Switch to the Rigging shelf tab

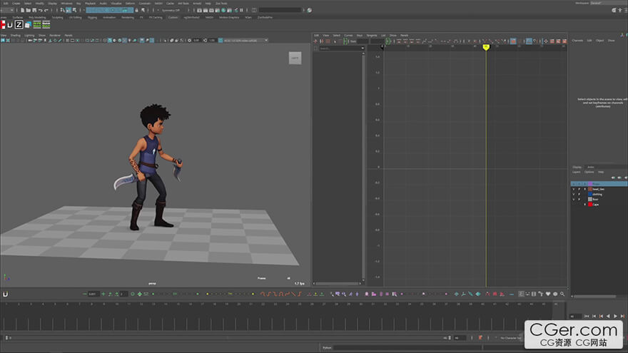(92, 17)
